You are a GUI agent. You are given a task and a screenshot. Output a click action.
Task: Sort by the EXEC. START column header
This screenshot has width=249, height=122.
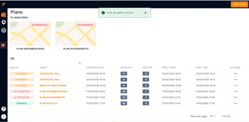point(169,68)
